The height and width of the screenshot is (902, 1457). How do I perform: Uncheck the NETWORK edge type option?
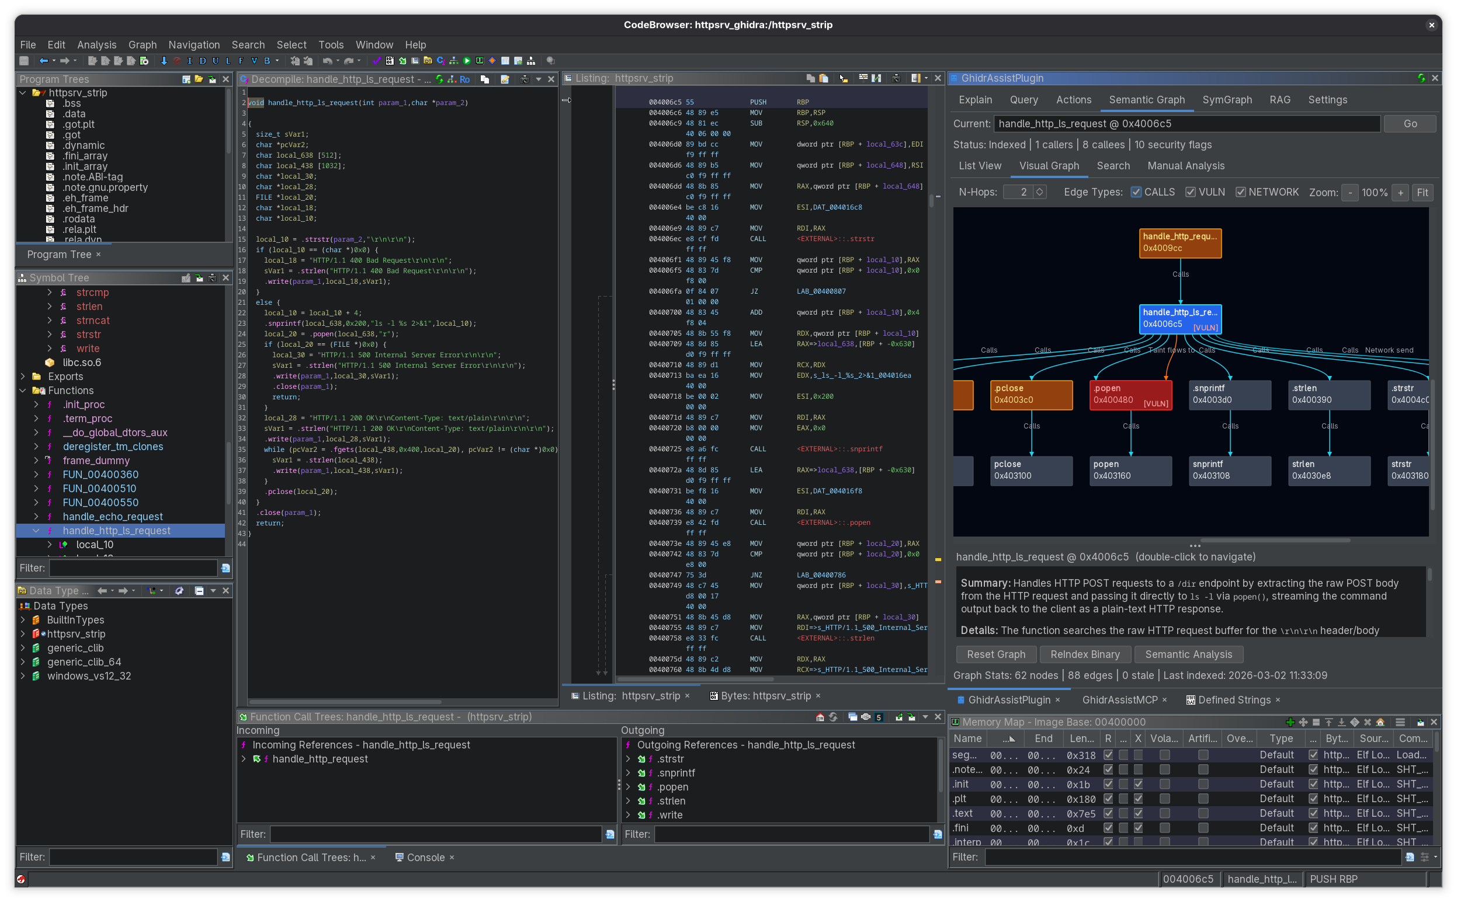point(1242,192)
